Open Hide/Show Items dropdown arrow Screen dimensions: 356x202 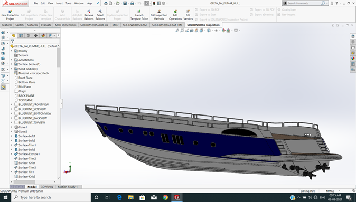coord(219,31)
